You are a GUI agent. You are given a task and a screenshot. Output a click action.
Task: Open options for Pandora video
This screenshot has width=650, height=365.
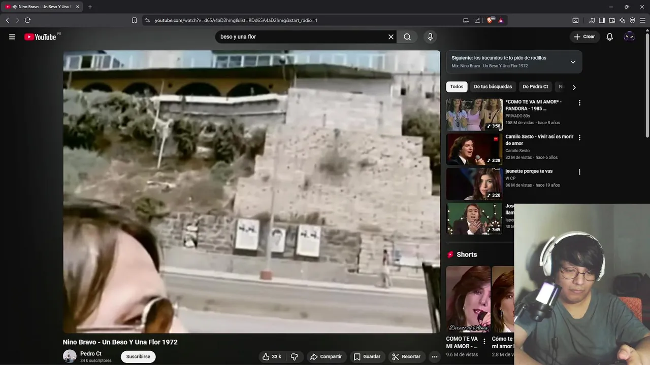579,103
